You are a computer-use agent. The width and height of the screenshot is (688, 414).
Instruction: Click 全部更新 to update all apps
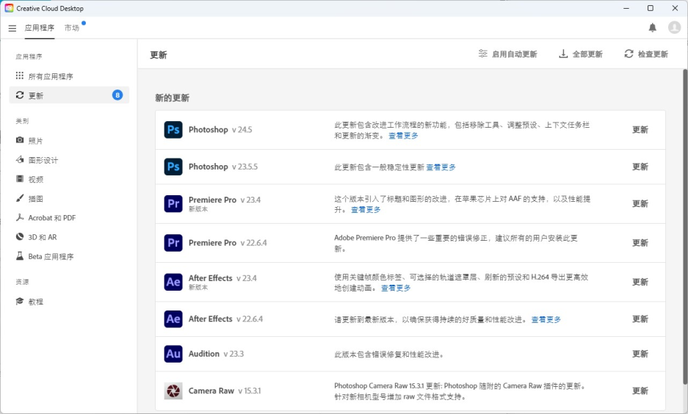[x=580, y=54]
